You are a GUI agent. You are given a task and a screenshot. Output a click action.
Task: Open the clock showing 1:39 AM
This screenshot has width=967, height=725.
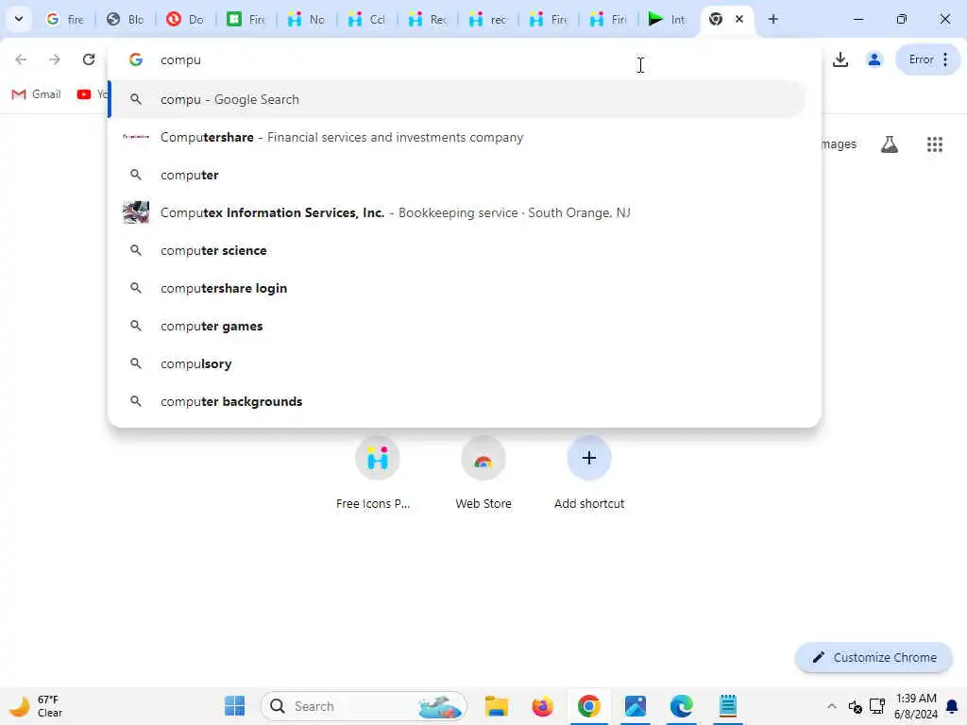916,706
